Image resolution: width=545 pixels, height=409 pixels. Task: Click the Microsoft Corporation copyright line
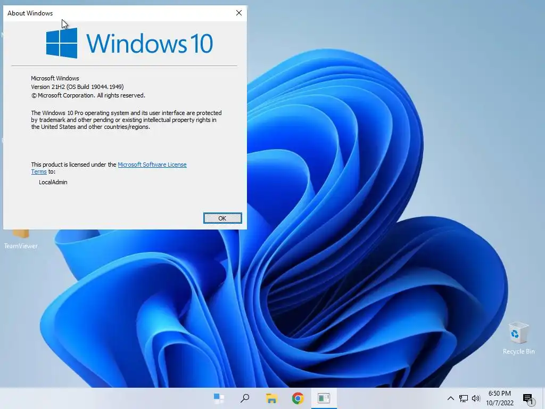click(88, 95)
